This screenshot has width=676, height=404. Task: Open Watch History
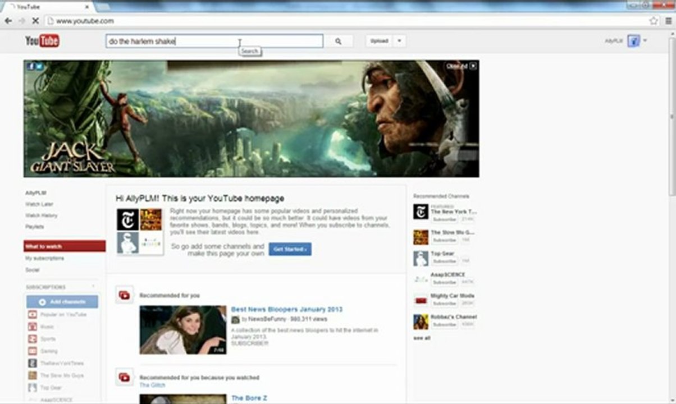(41, 215)
